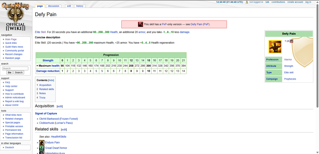Viewport: 319px width, 154px height.
Task: Select the page tab
Action: coord(40,6)
